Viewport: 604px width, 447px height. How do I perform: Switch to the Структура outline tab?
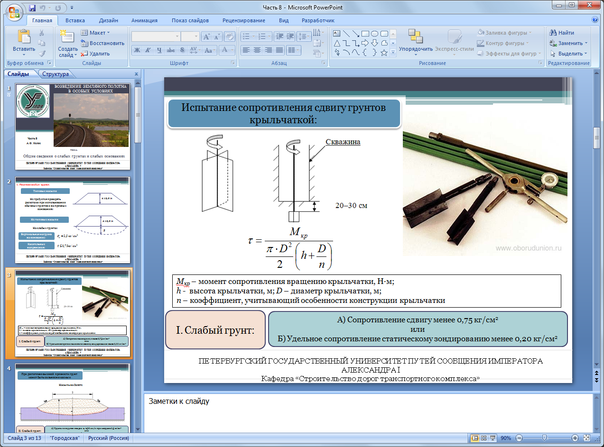(56, 74)
